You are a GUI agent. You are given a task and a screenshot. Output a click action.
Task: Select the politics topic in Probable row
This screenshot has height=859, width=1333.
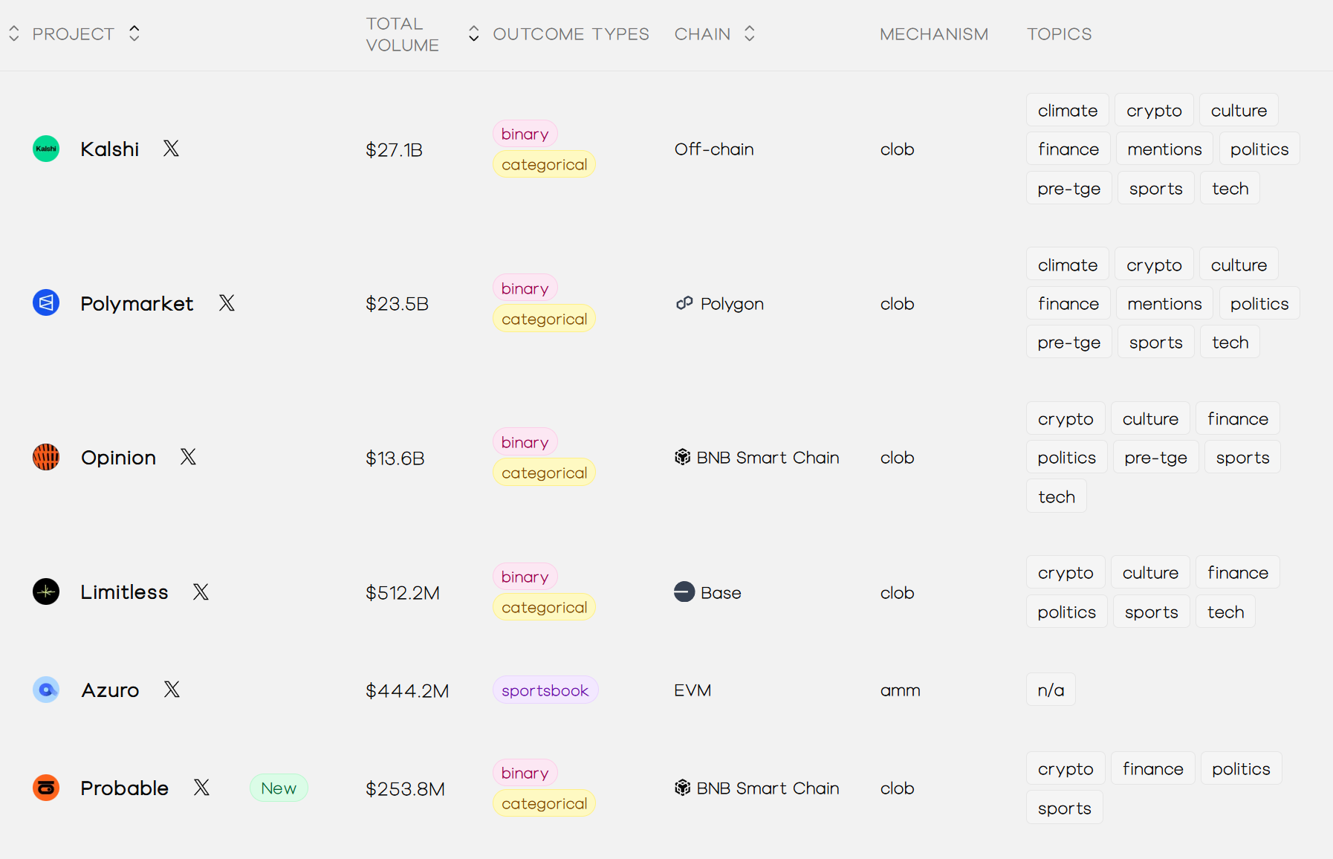click(1242, 768)
